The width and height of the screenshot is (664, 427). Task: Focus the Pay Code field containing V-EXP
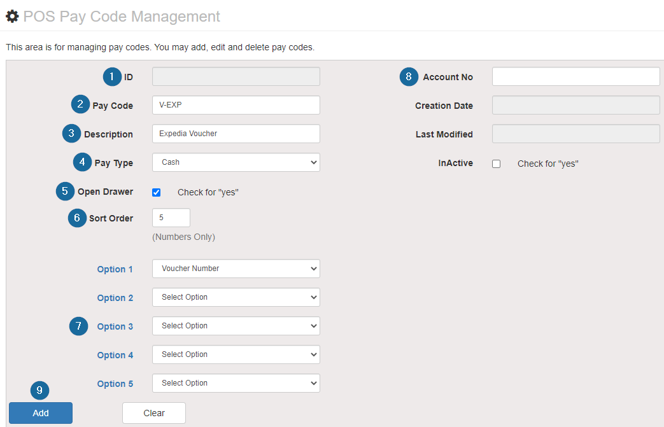tap(236, 105)
